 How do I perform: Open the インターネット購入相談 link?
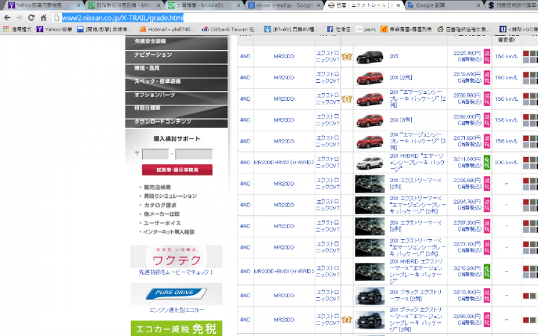[169, 231]
